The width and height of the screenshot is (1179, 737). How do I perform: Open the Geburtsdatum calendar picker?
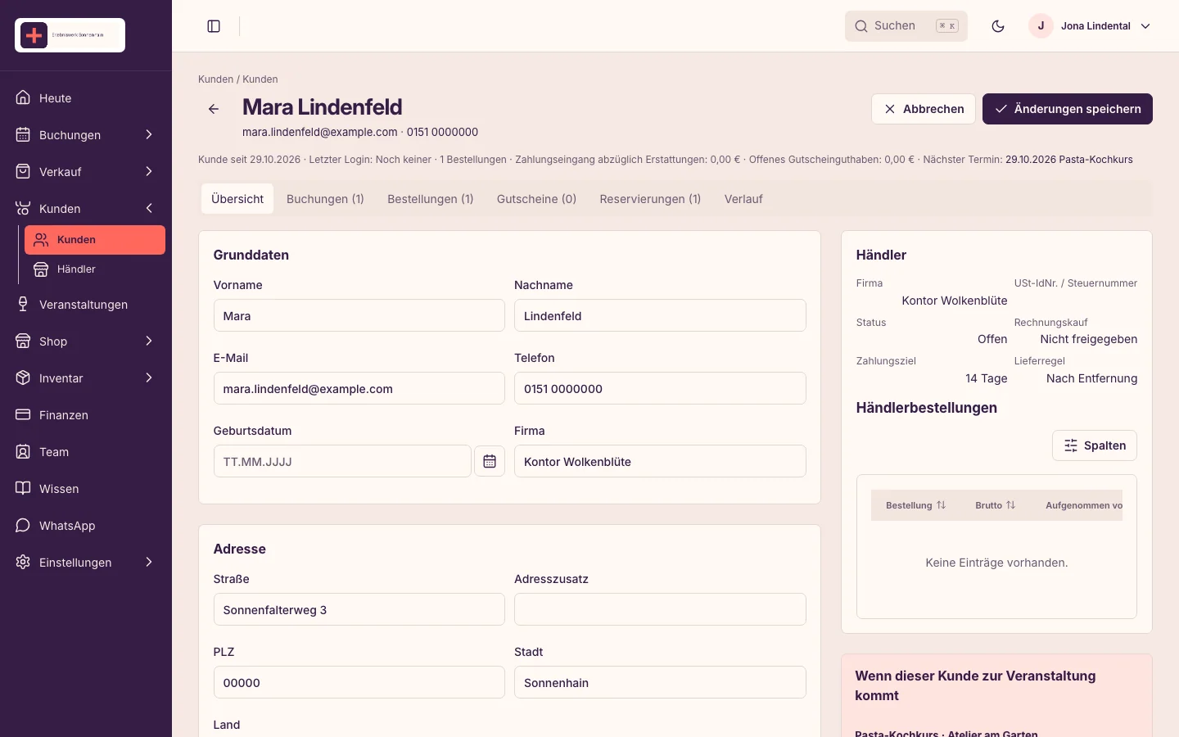490,461
